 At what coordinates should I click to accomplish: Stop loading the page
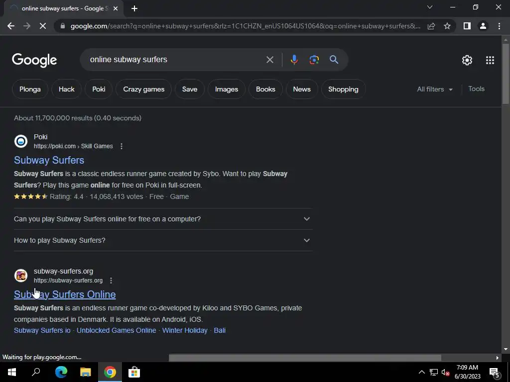point(43,26)
